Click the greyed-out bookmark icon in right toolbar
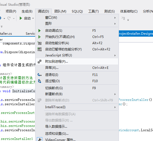This screenshot has height=141, width=153. click(123, 18)
